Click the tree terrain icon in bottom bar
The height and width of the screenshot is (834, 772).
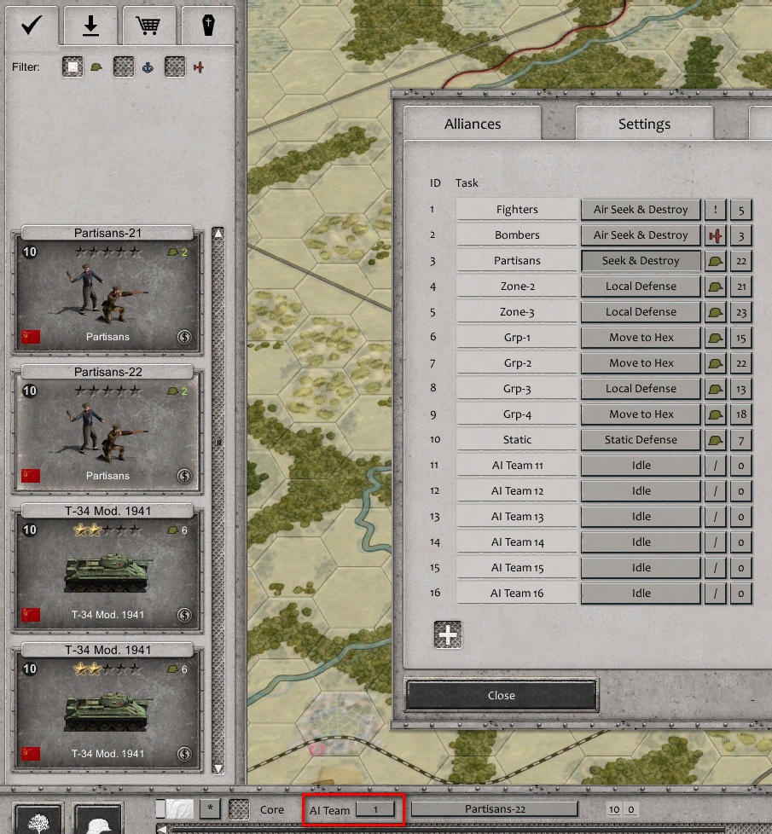coord(38,820)
